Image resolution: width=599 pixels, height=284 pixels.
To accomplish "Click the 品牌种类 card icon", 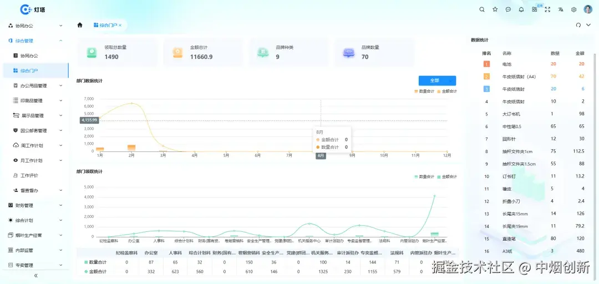I will coord(263,52).
